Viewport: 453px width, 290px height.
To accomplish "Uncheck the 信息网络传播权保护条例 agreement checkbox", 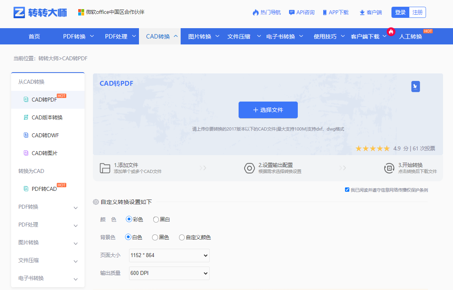I will pos(347,190).
